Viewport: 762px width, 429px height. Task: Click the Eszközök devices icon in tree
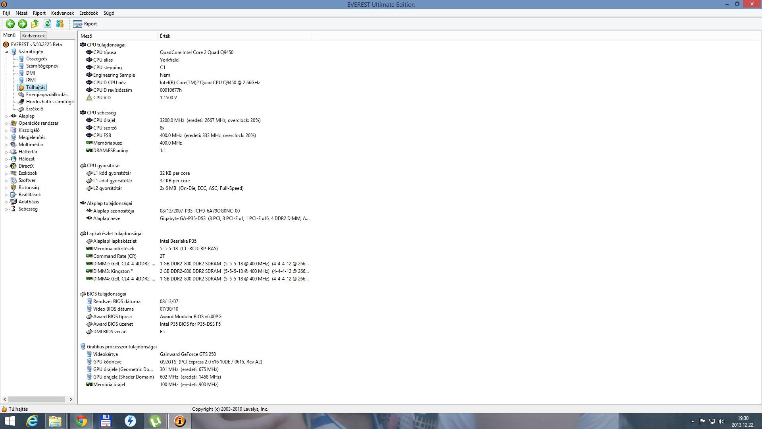tap(13, 173)
